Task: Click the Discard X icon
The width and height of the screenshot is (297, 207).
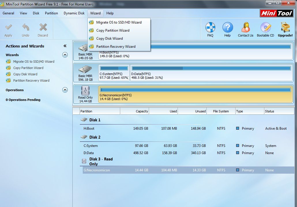Action: 43,27
